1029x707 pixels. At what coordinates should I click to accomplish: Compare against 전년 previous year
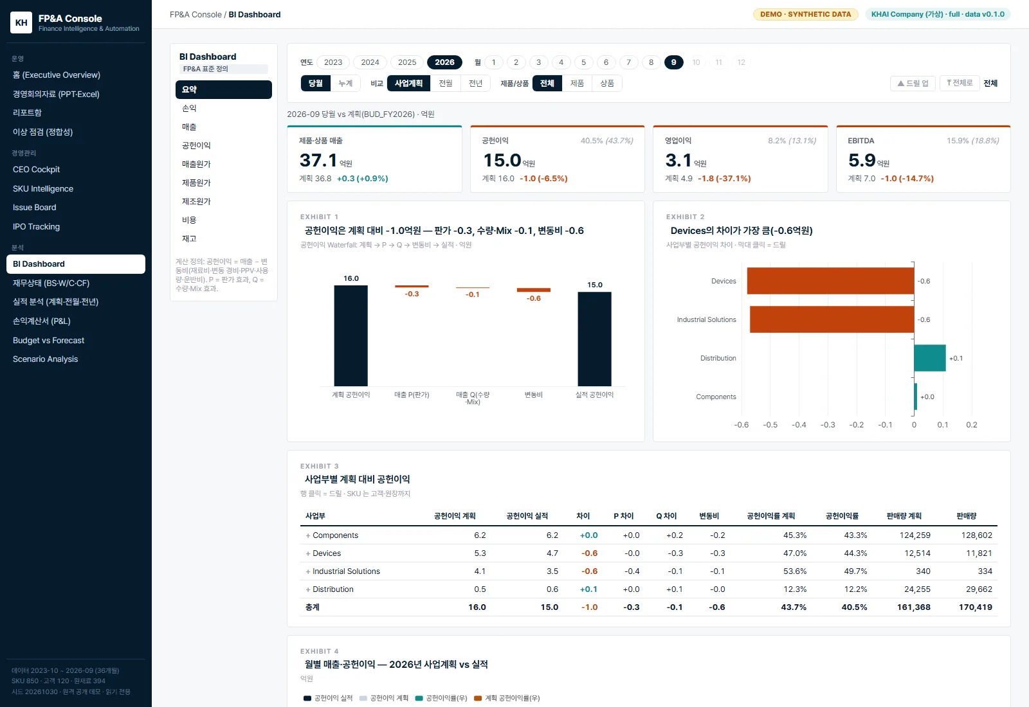[476, 84]
